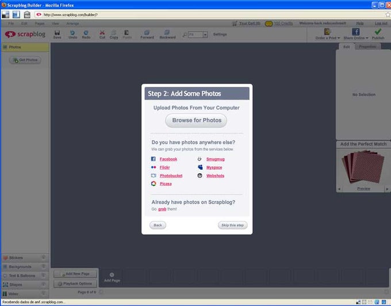Open the Myspace link
Viewport: 391px width, 306px height.
[x=214, y=167]
